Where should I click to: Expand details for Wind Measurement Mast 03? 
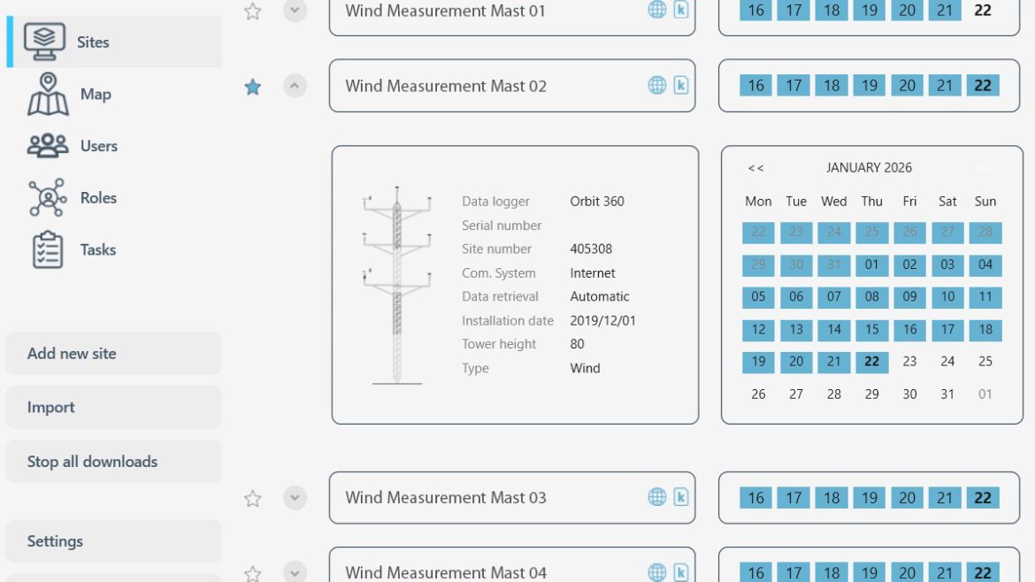pos(295,498)
